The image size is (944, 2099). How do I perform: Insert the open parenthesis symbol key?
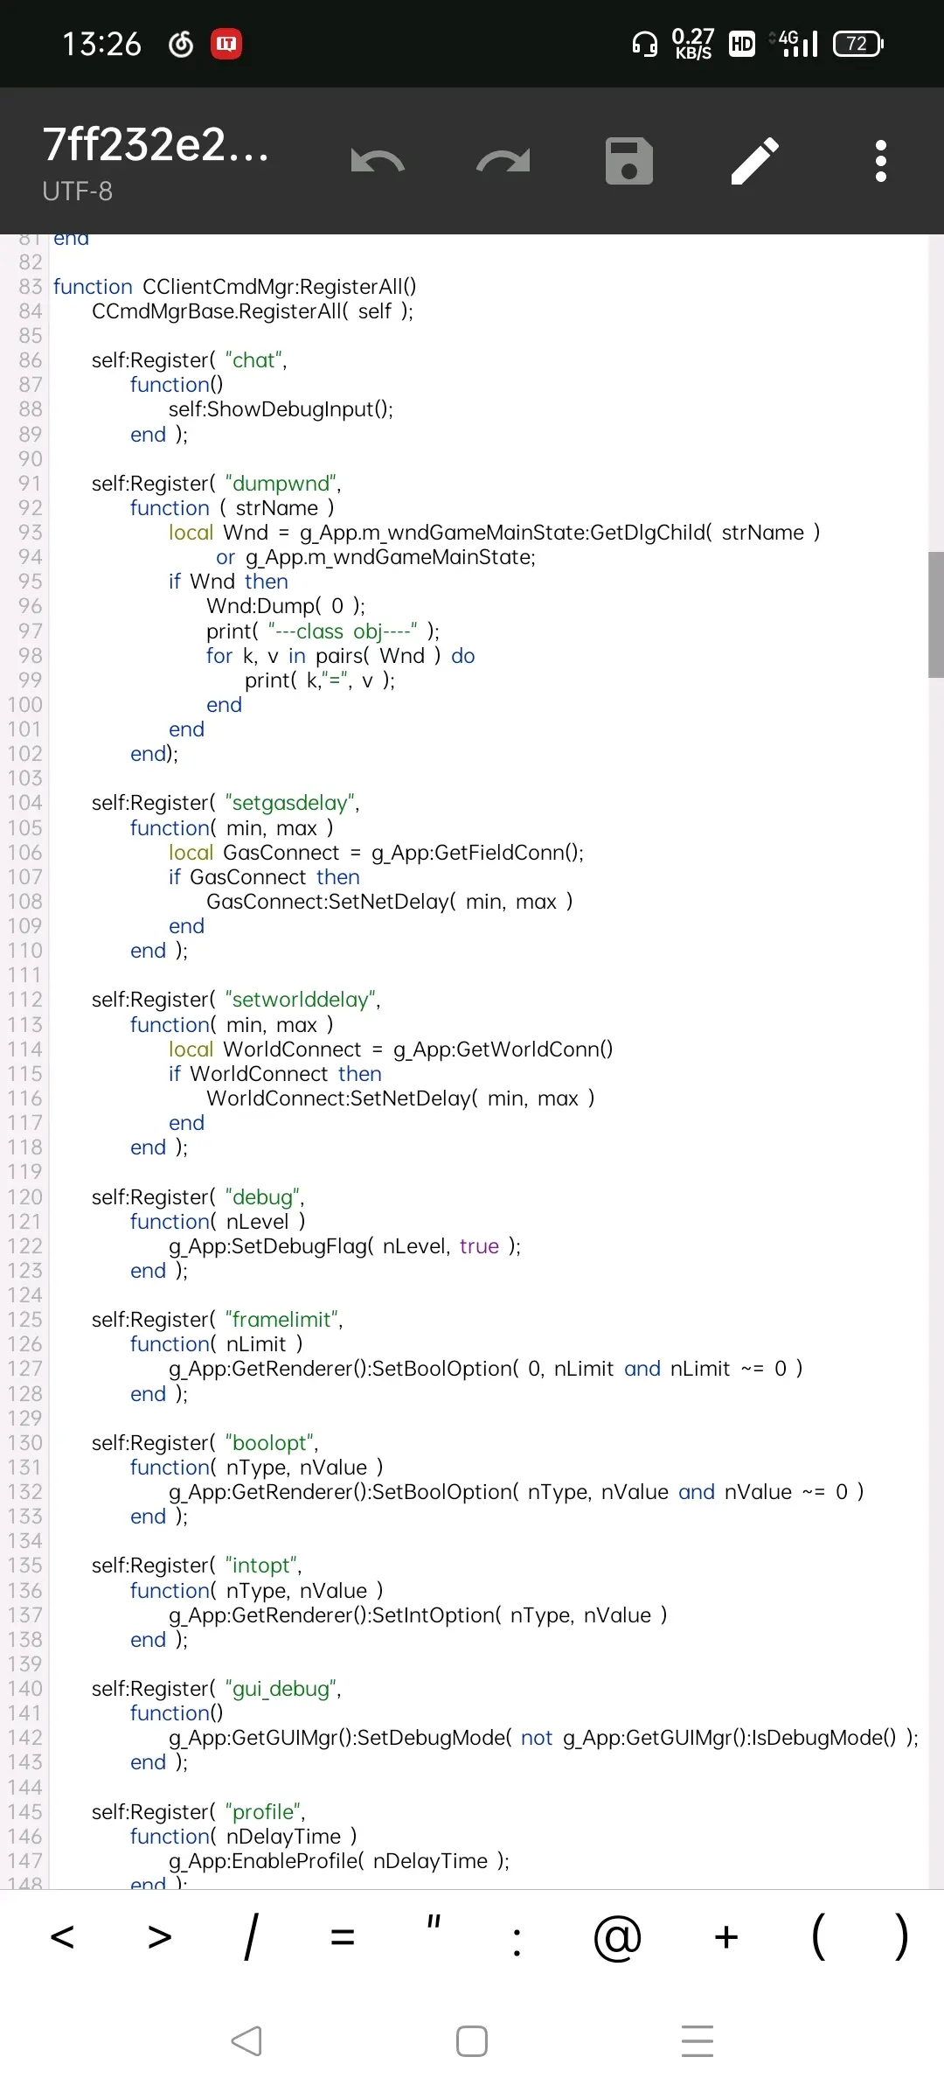819,1936
